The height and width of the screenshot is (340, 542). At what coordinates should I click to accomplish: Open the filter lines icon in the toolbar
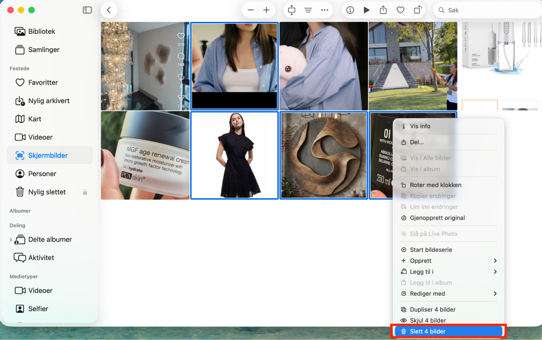click(308, 10)
